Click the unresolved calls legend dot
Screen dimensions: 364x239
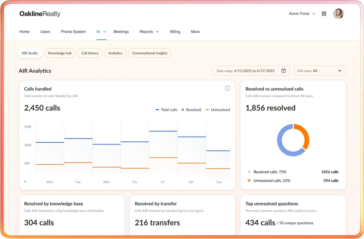tap(249, 181)
